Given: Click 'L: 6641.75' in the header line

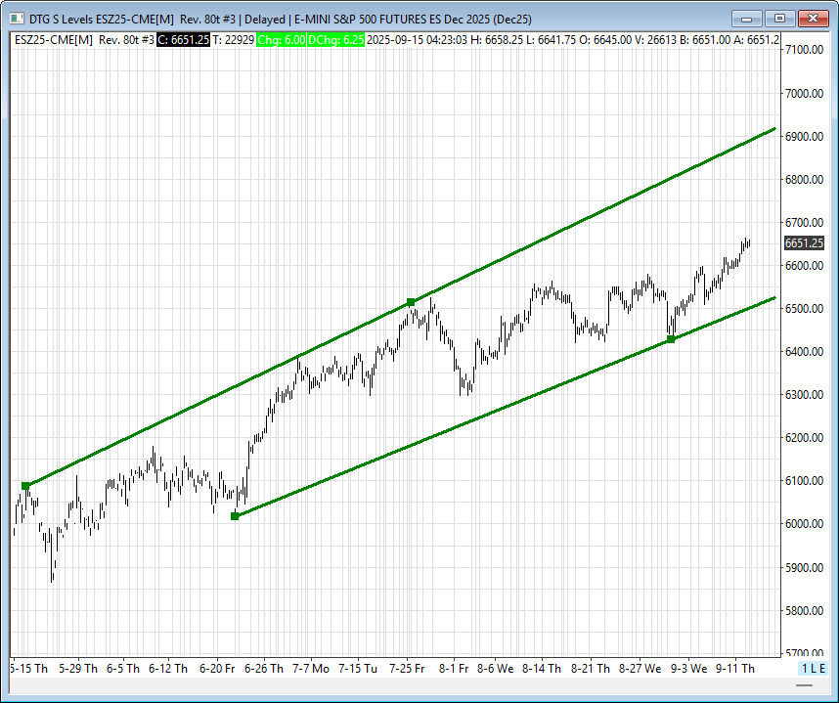Looking at the screenshot, I should coord(551,39).
